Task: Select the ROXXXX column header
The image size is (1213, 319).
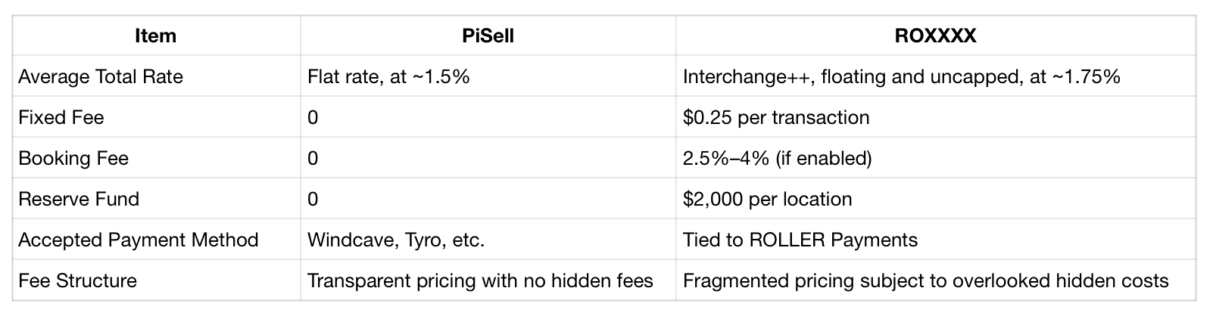Action: (935, 36)
